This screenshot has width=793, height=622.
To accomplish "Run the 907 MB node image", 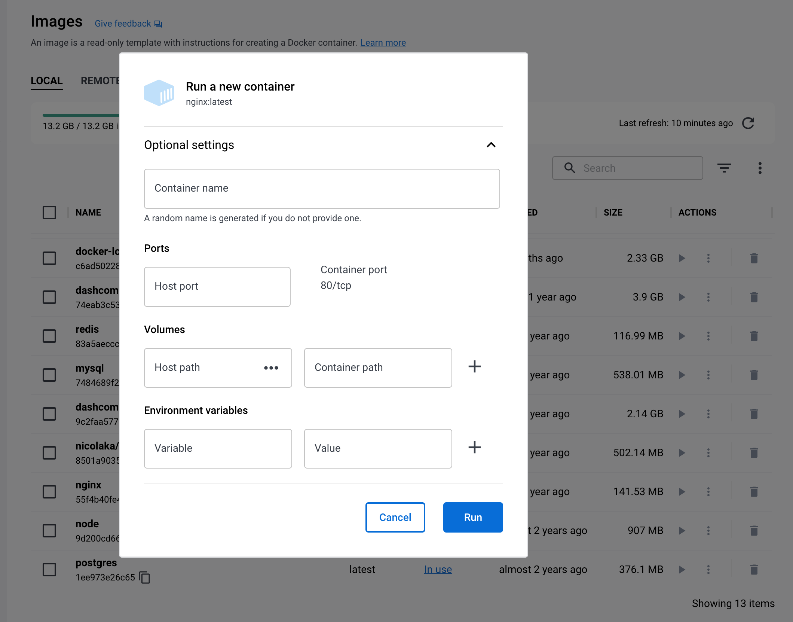I will 682,531.
